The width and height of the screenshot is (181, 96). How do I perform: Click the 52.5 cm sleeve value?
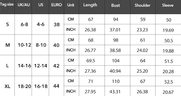point(169,82)
